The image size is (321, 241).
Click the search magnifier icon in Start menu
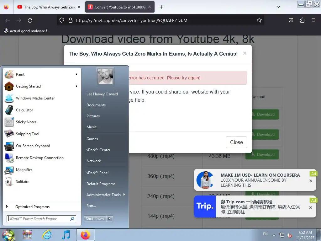[x=72, y=219]
